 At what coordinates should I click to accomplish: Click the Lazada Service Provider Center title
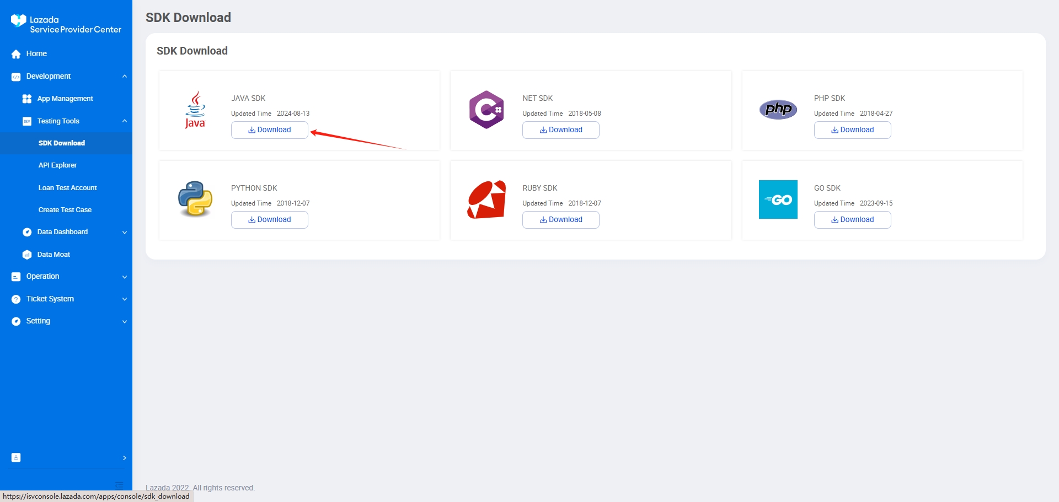pos(76,25)
